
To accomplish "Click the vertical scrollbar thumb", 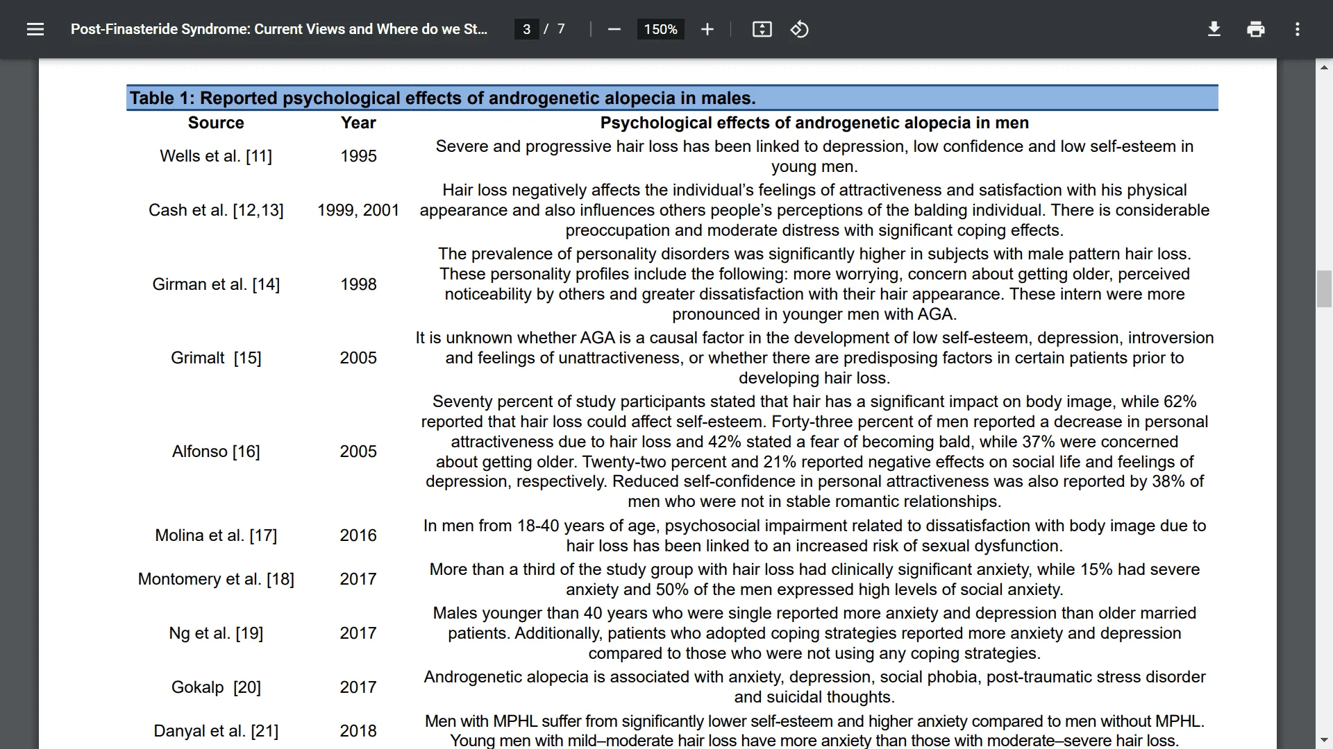I will tap(1324, 289).
